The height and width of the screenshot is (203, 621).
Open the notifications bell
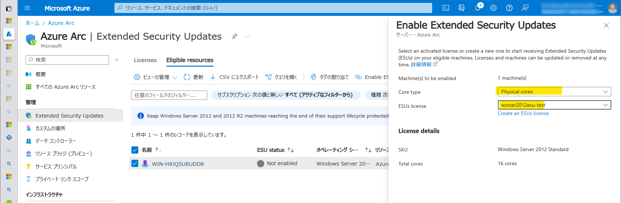tap(478, 8)
